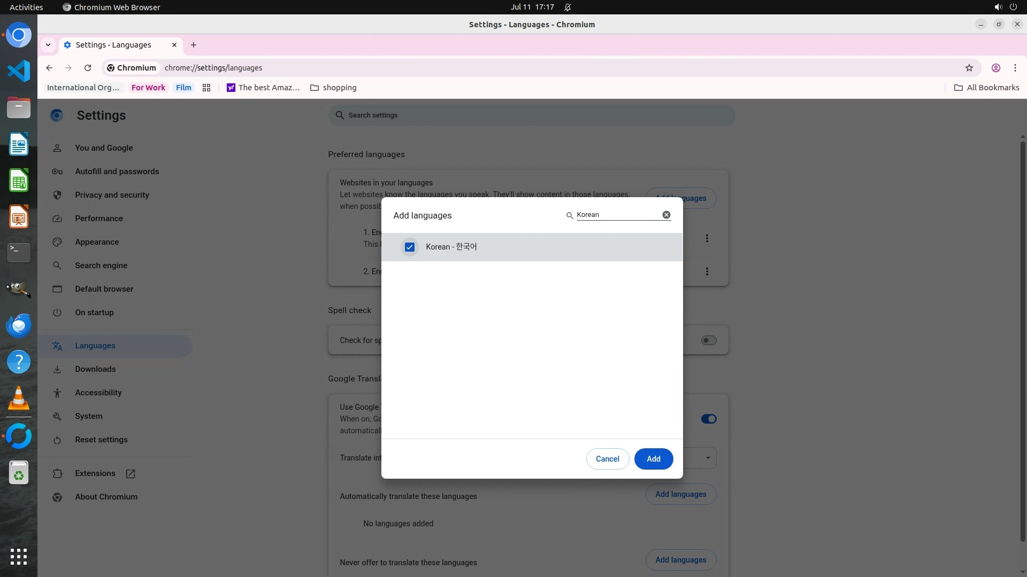
Task: Uncheck the Korean language checkbox
Action: [409, 247]
